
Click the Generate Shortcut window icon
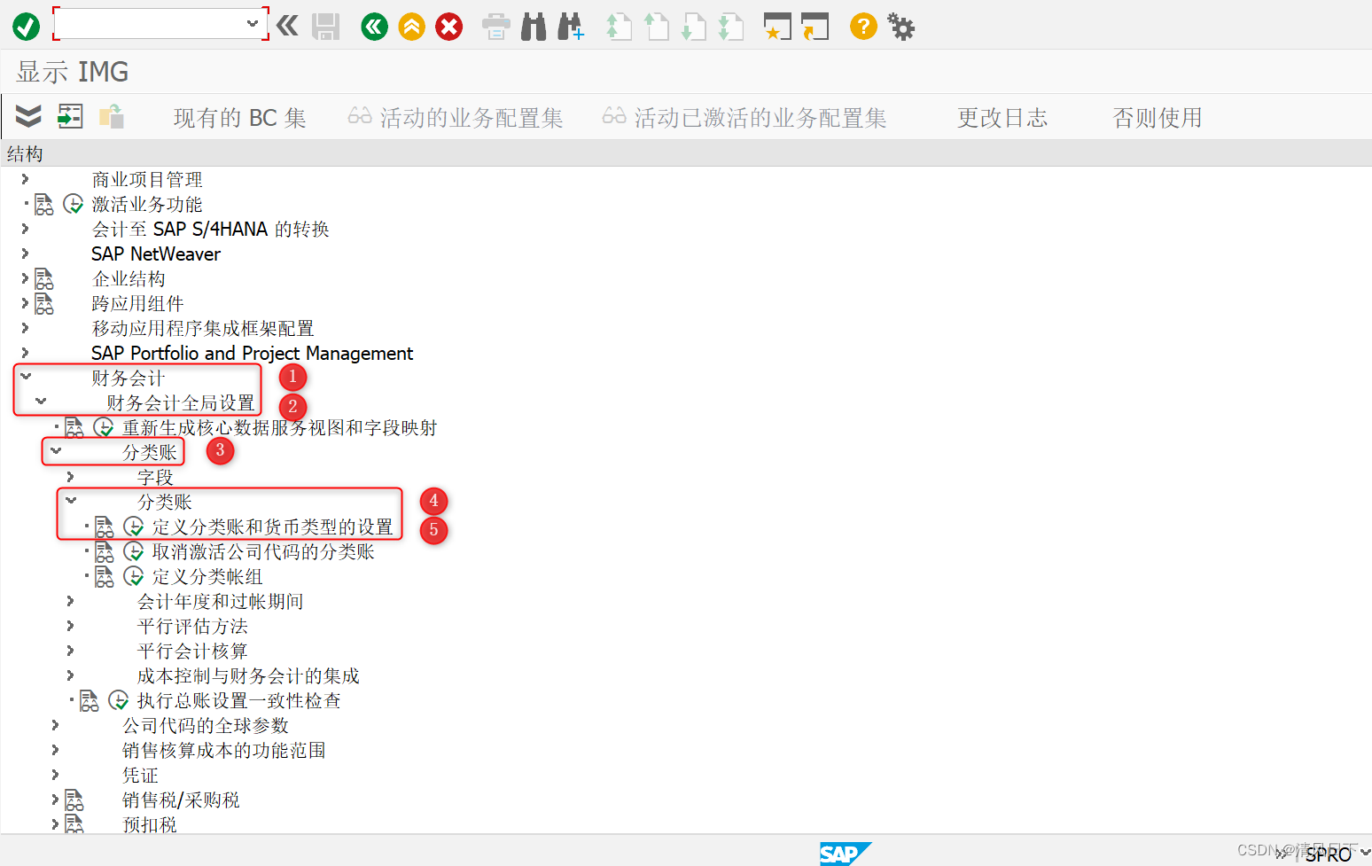click(x=815, y=27)
